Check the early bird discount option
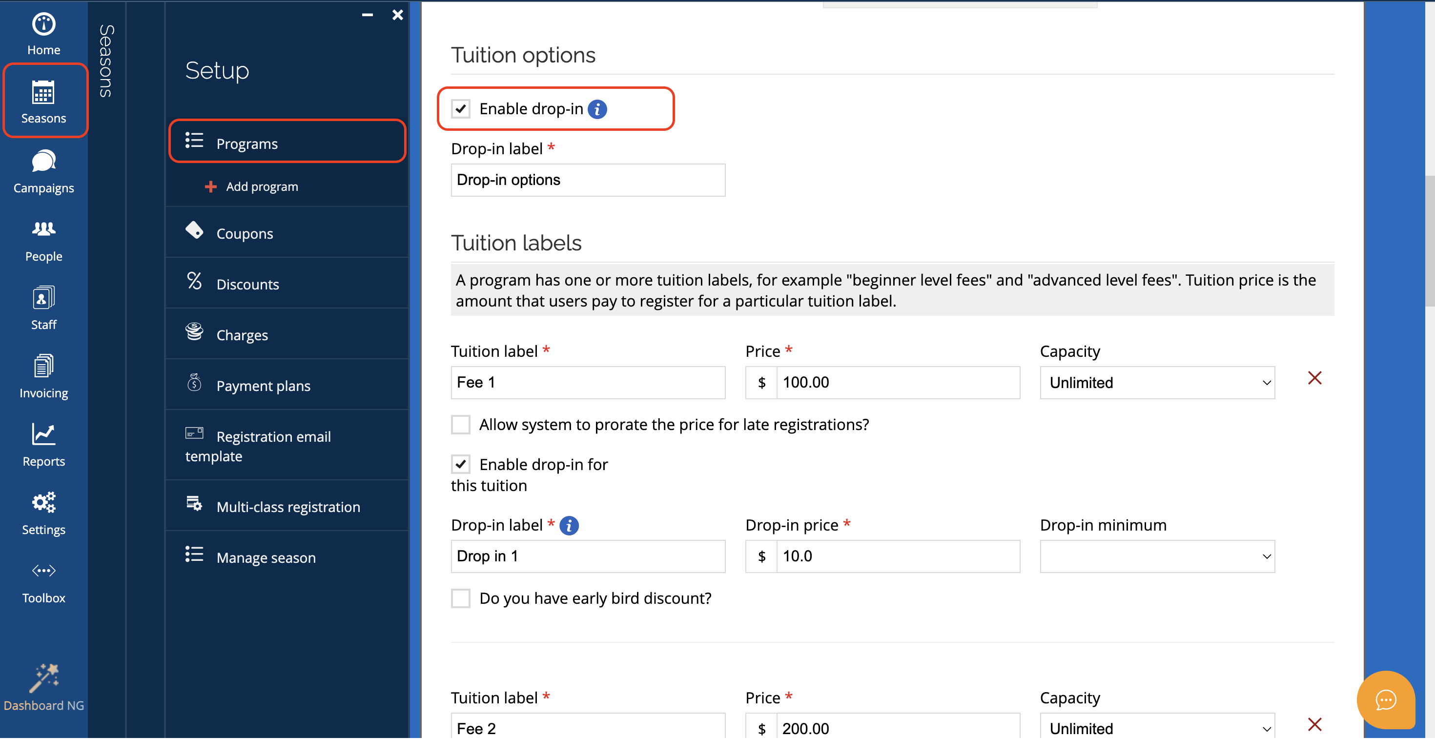This screenshot has width=1435, height=739. pyautogui.click(x=461, y=598)
